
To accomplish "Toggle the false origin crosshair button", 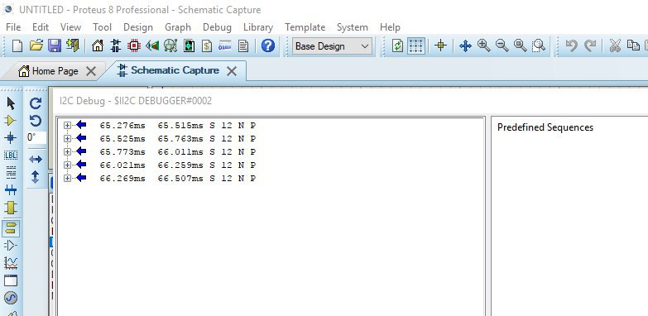I will coord(440,45).
